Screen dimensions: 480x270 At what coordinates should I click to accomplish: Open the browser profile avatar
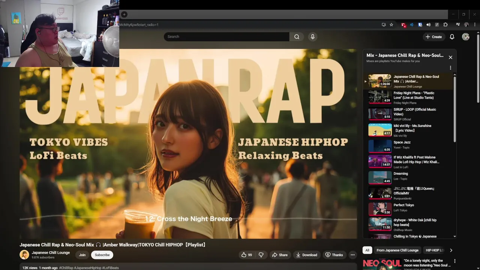(466, 25)
